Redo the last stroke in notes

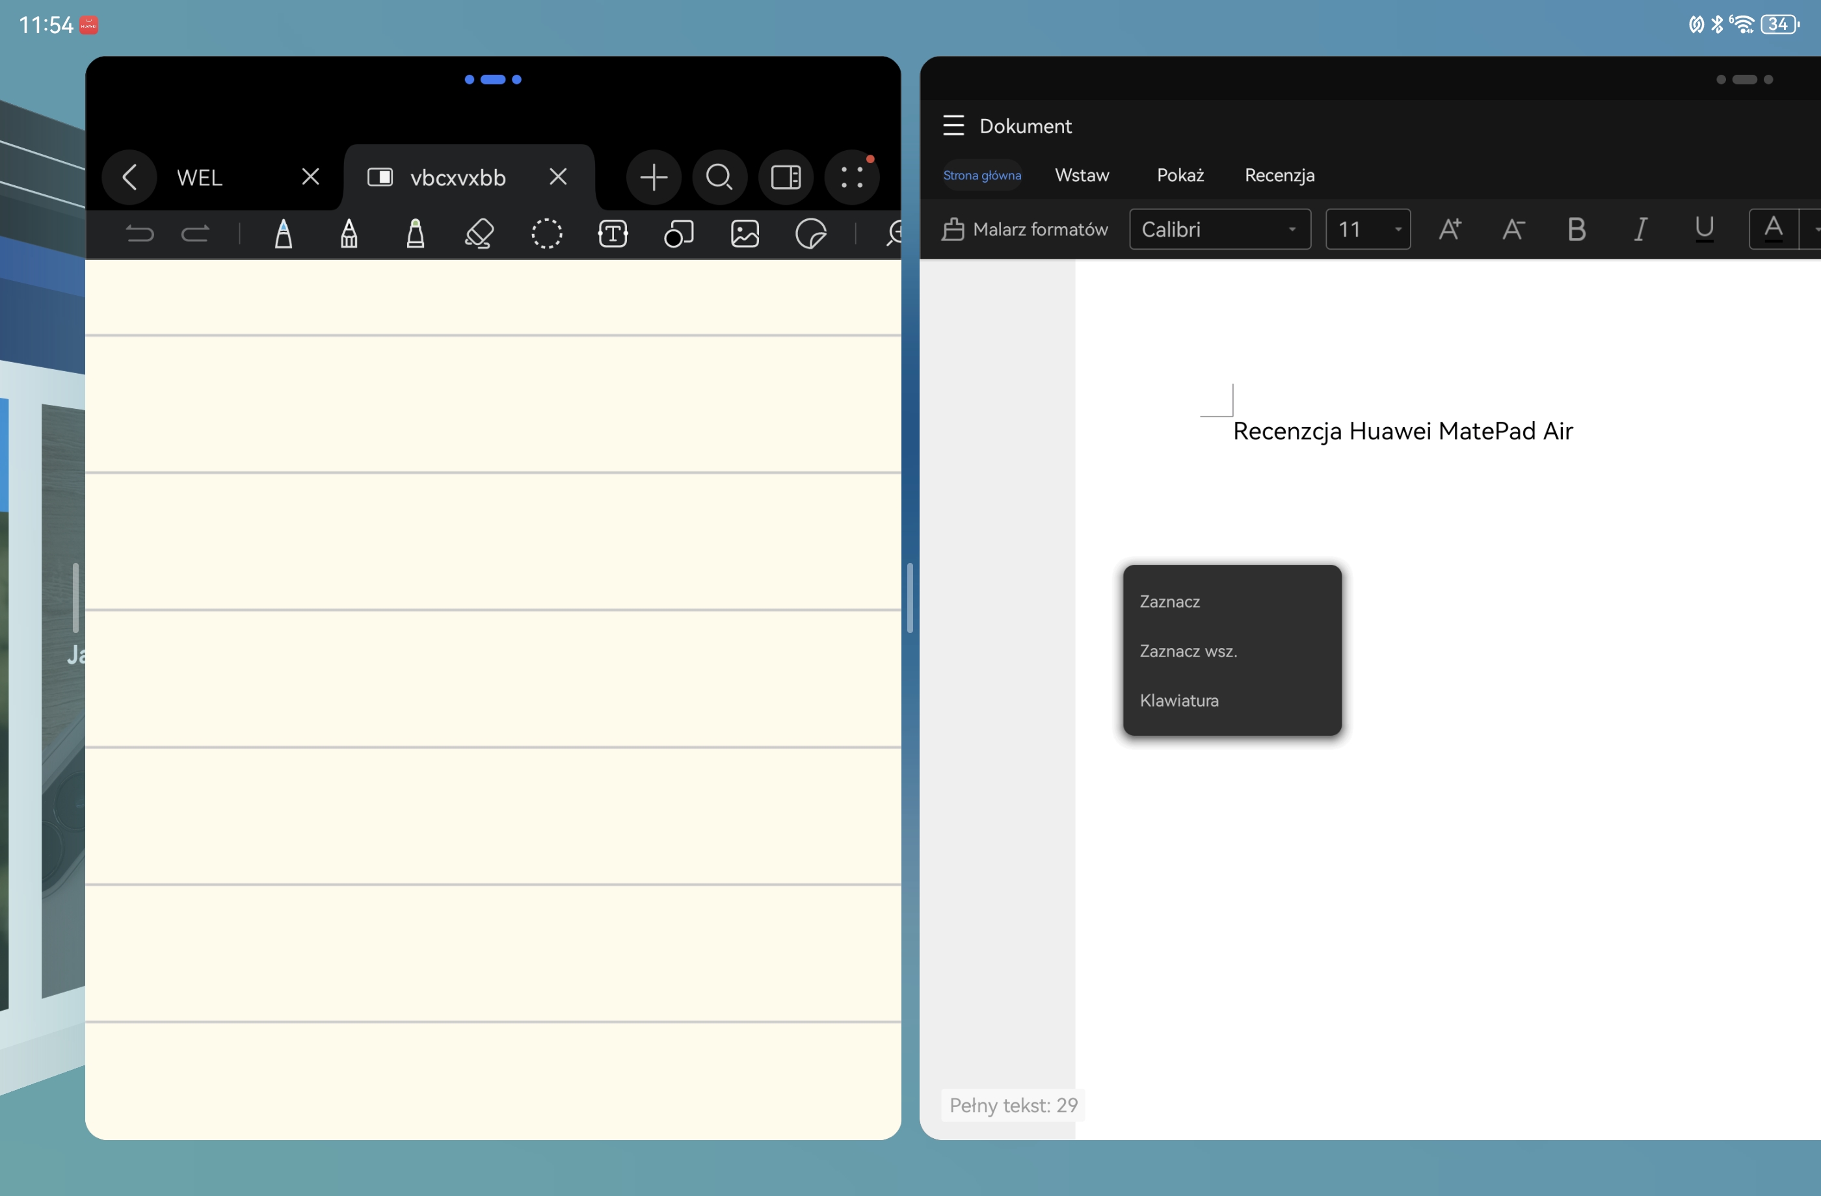point(195,233)
